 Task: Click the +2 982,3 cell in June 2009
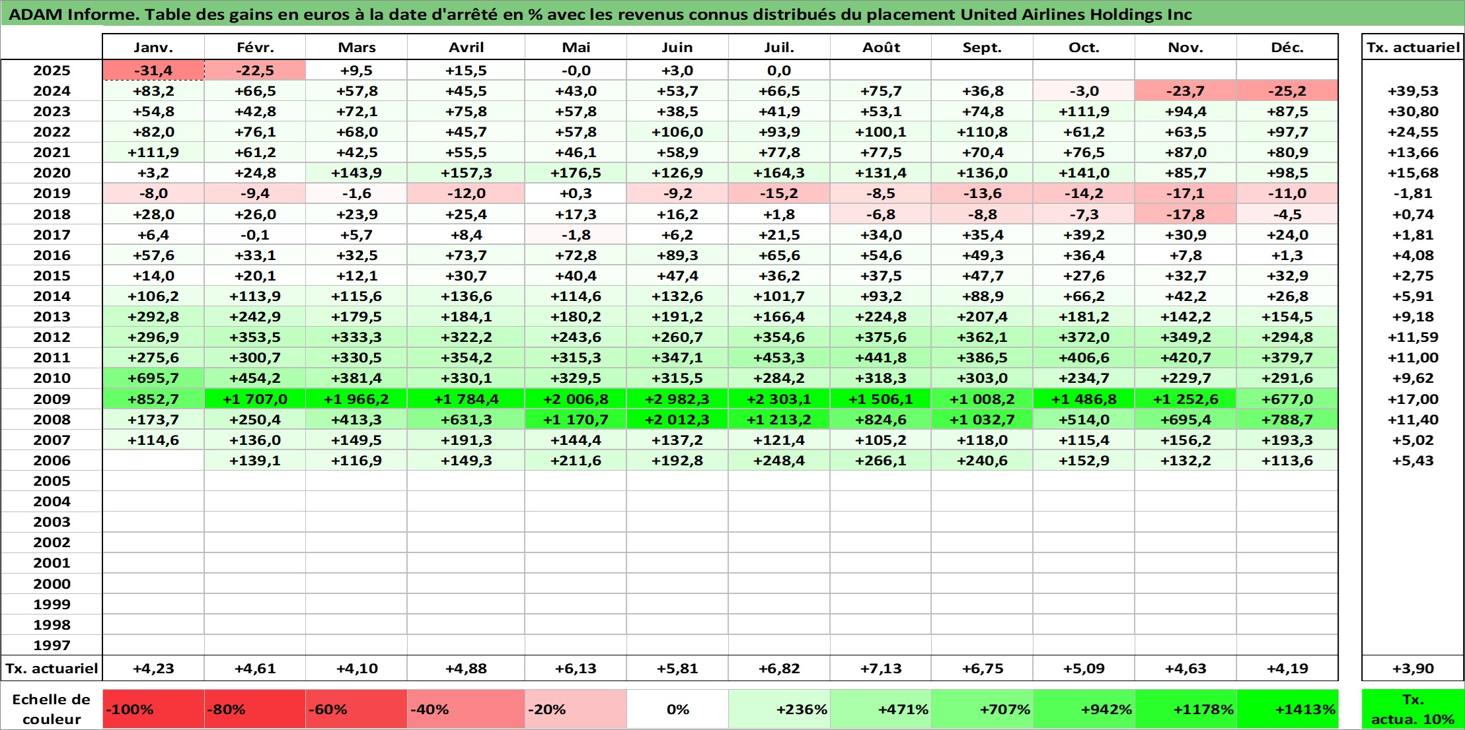tap(677, 399)
